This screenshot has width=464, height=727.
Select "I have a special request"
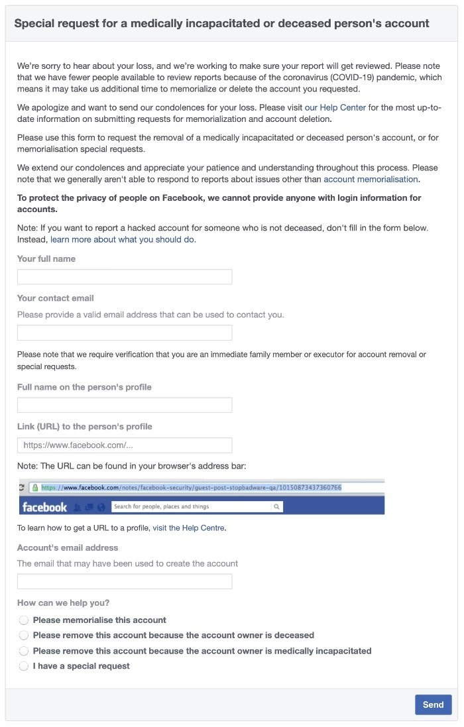tap(24, 666)
